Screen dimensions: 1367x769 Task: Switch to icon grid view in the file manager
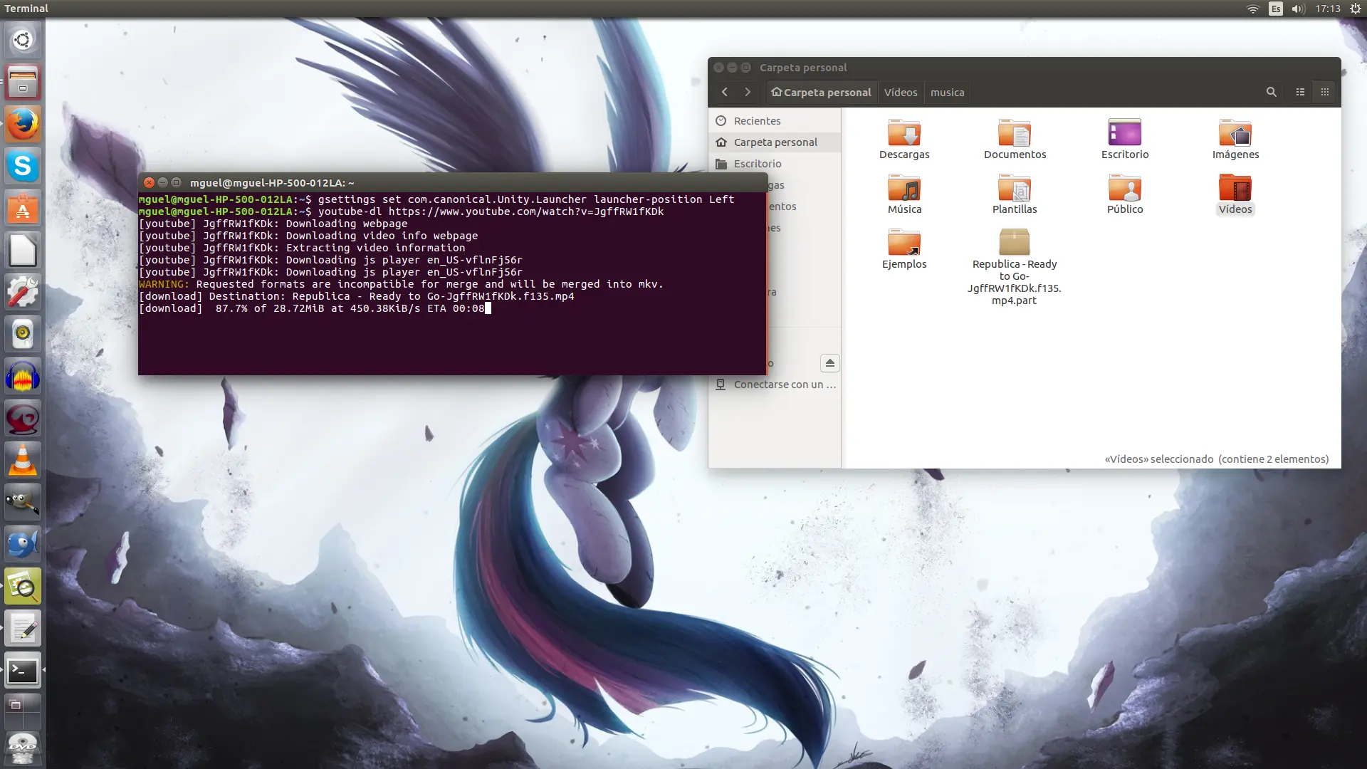[x=1325, y=92]
